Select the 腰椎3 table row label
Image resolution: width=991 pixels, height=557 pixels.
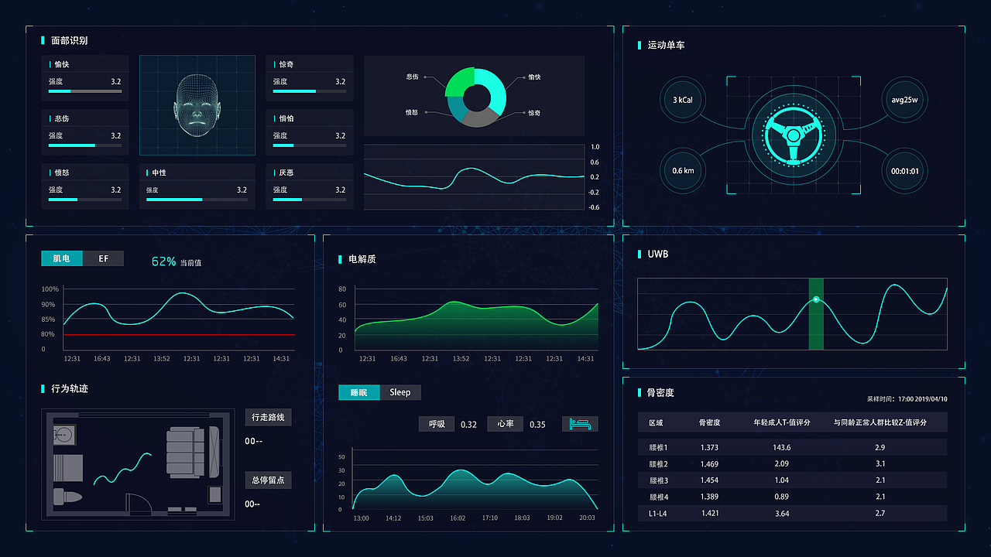[x=658, y=480]
